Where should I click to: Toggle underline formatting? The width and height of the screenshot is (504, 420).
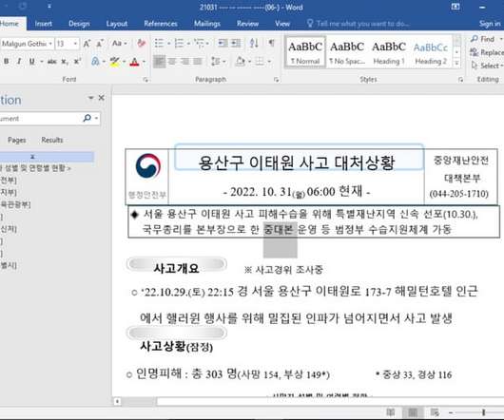coord(31,61)
